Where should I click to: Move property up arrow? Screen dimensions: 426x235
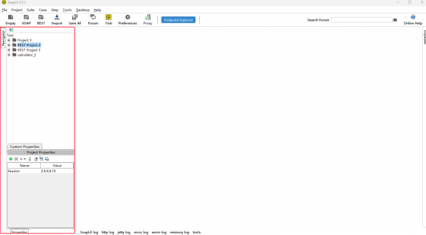pyautogui.click(x=21, y=159)
